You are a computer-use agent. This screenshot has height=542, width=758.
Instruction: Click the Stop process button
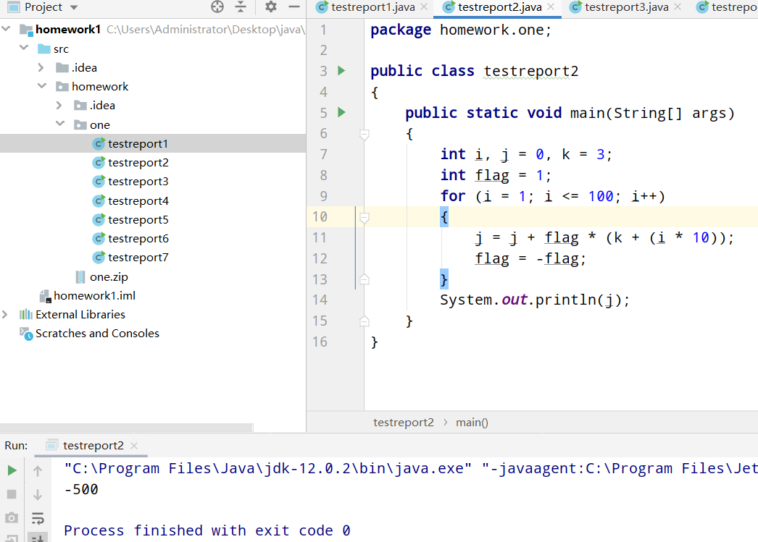12,494
